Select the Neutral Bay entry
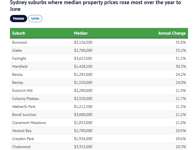 tap(22, 131)
